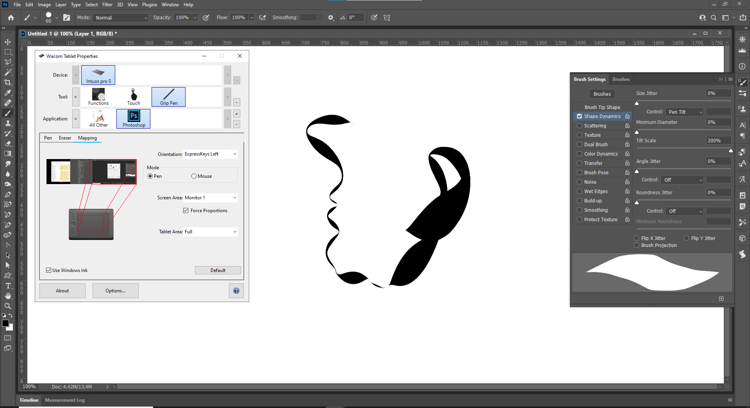Open the About dialog in Wacom properties
This screenshot has width=750, height=408.
[62, 290]
